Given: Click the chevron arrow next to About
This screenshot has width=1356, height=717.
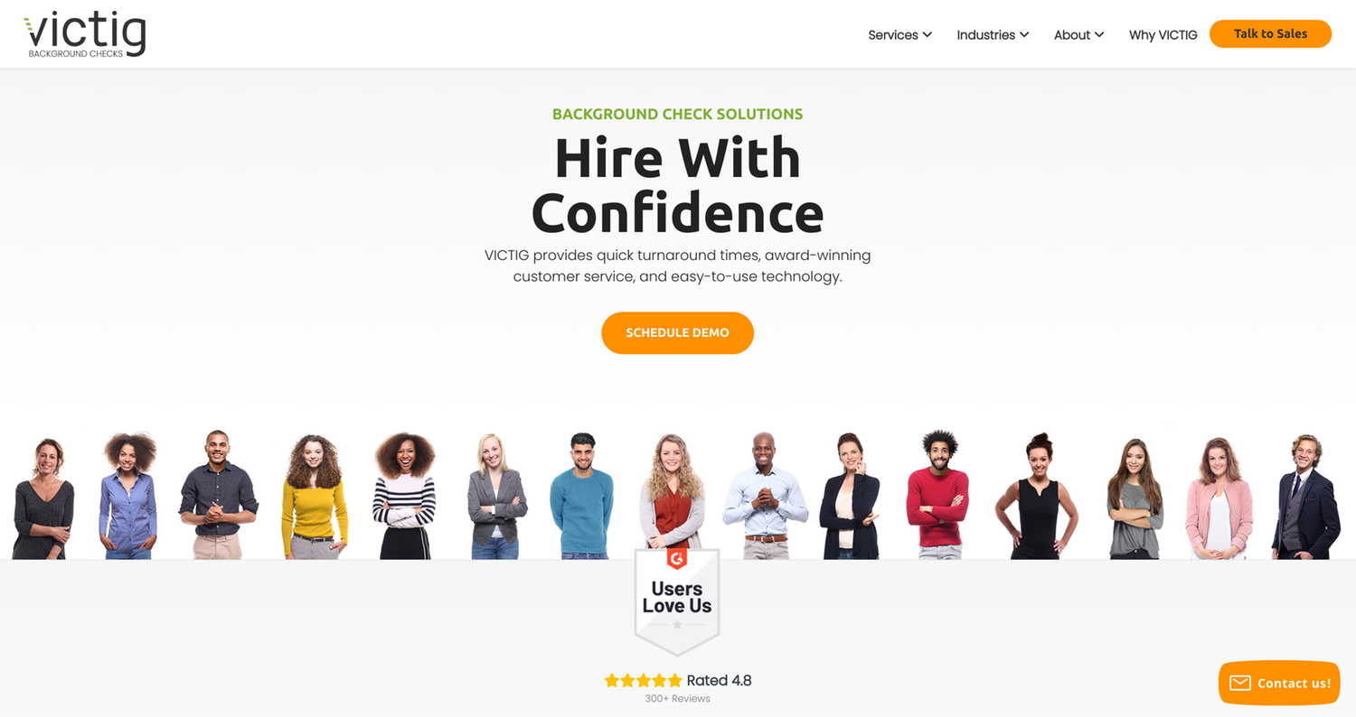Looking at the screenshot, I should [x=1099, y=35].
